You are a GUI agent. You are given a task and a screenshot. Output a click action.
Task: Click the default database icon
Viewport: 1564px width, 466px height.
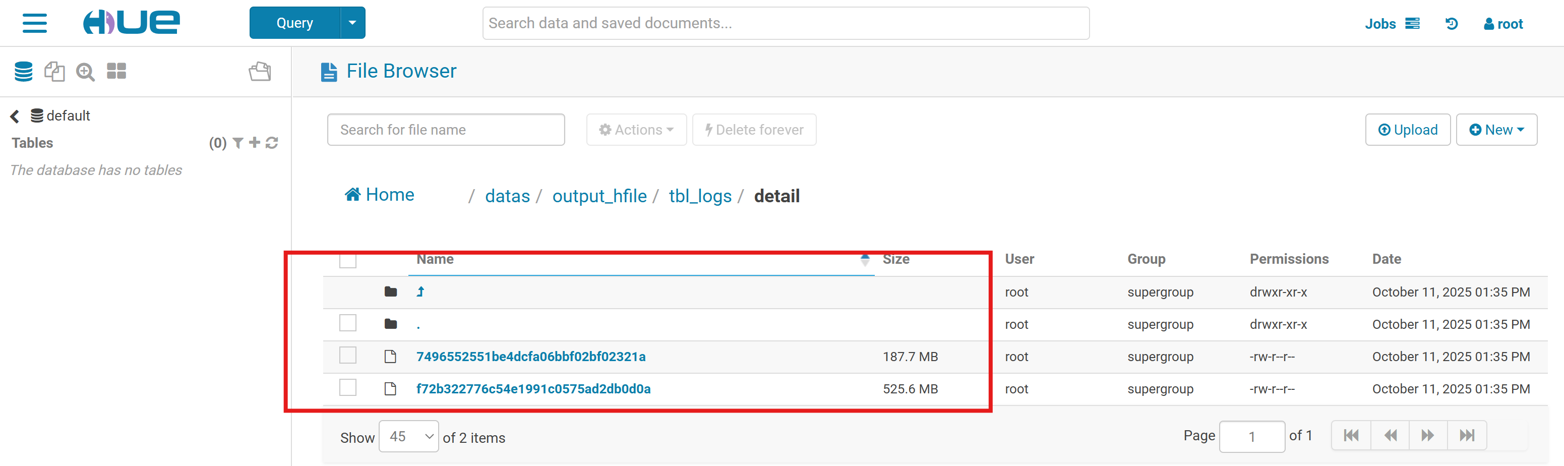[37, 115]
